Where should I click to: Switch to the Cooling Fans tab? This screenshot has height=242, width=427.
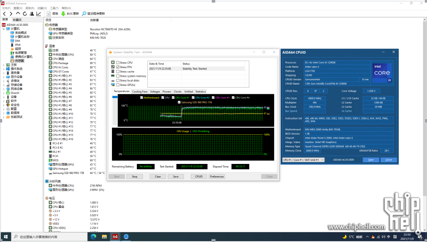140,92
